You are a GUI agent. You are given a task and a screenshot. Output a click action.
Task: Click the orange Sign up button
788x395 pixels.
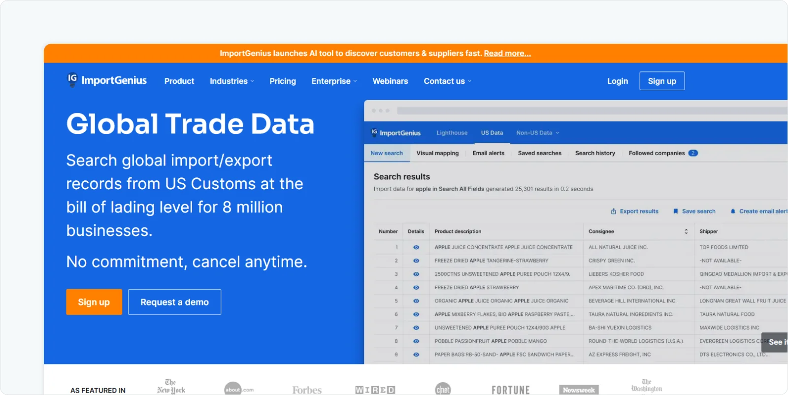(94, 302)
